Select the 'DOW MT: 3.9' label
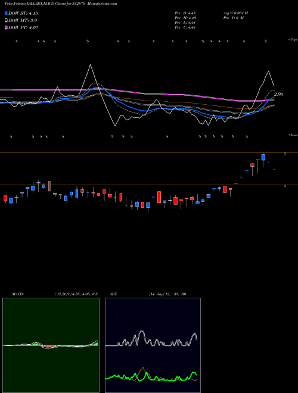The height and width of the screenshot is (393, 298). coord(23,20)
